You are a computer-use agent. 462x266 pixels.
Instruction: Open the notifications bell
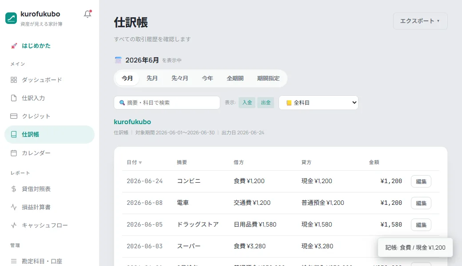(x=88, y=14)
